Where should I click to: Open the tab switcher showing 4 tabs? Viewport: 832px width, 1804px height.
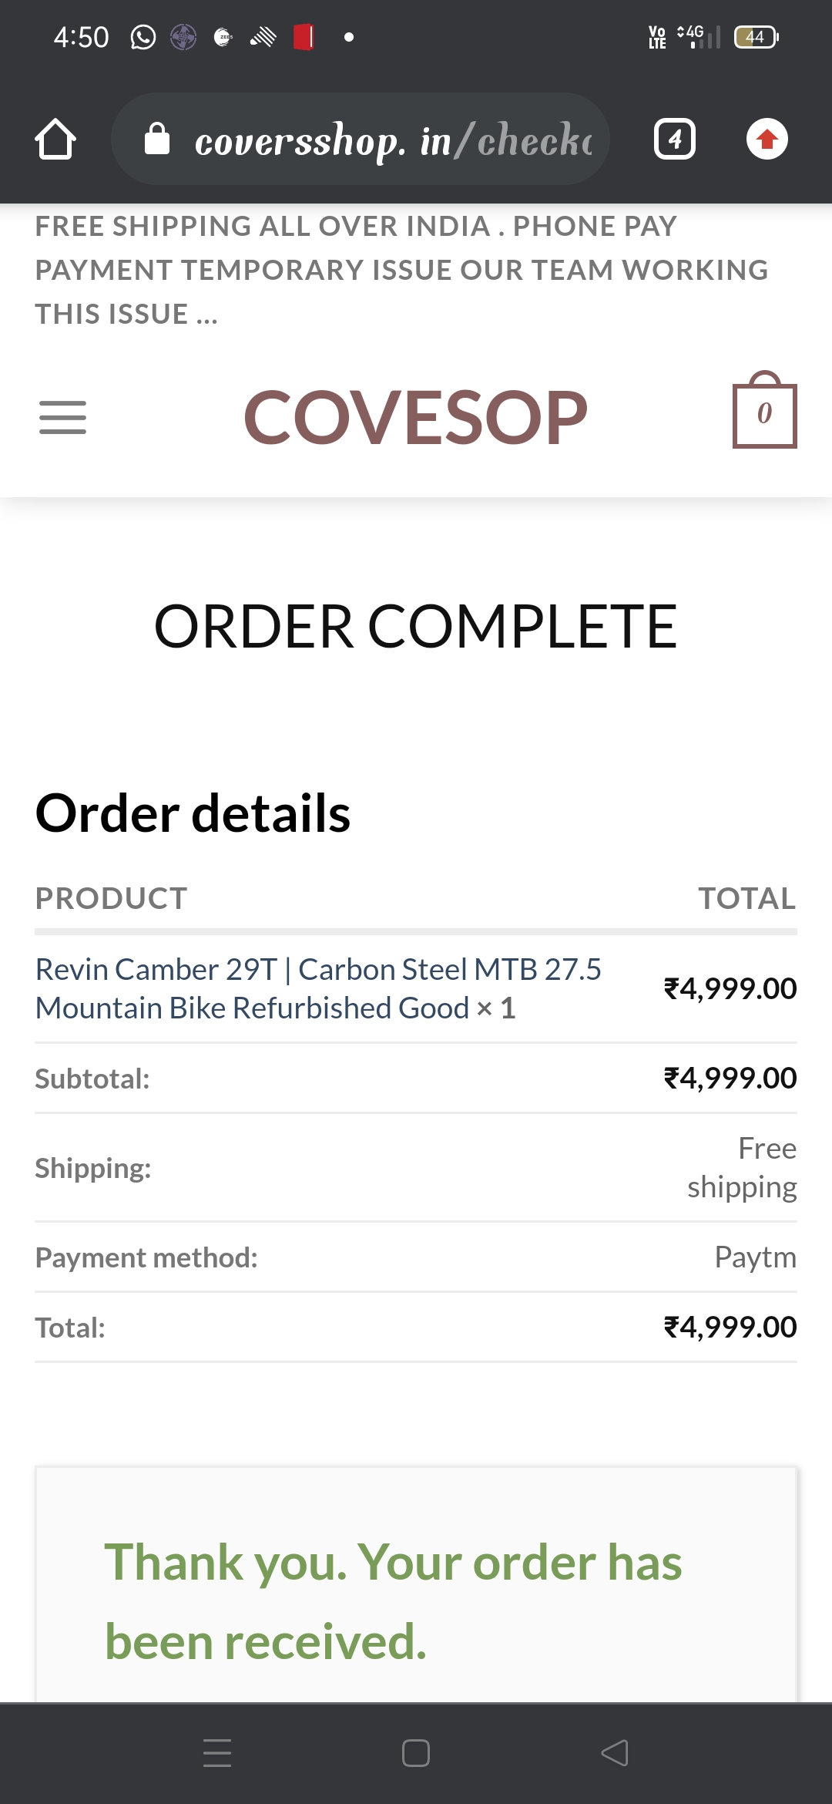click(x=675, y=140)
